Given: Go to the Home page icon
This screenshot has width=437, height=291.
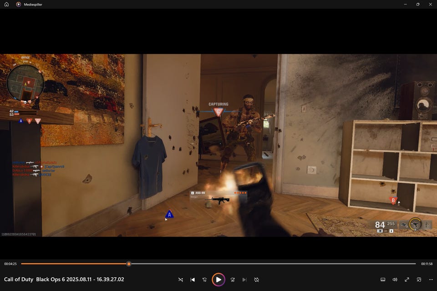Looking at the screenshot, I should tap(7, 4).
